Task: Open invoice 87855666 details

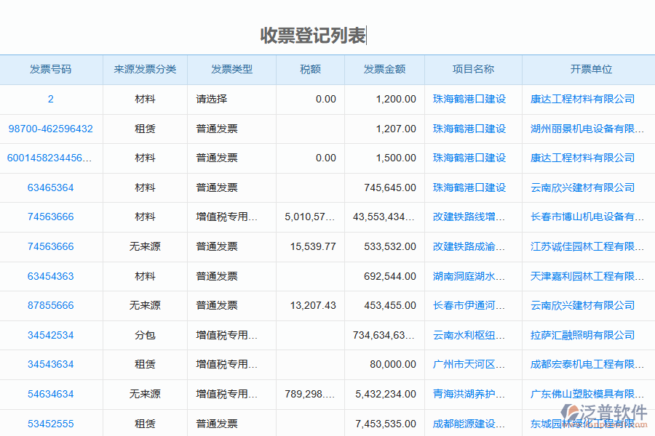Action: click(x=50, y=305)
